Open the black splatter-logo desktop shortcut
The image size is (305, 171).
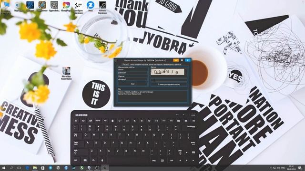[x=78, y=8]
